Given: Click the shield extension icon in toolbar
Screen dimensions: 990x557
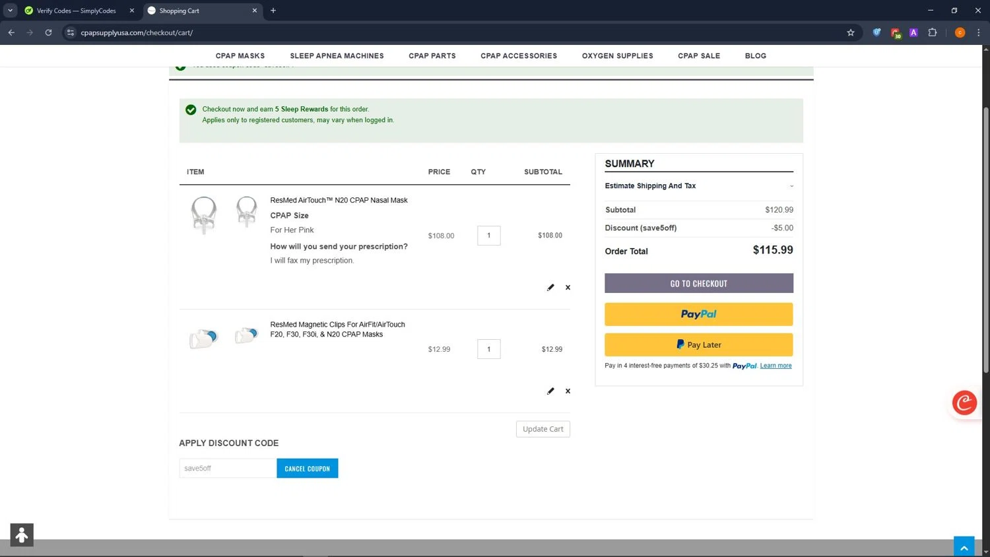Looking at the screenshot, I should (x=876, y=32).
